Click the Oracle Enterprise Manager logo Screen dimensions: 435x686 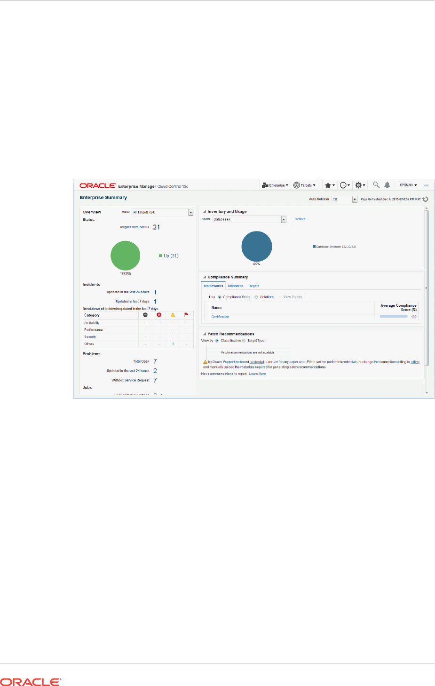[134, 186]
